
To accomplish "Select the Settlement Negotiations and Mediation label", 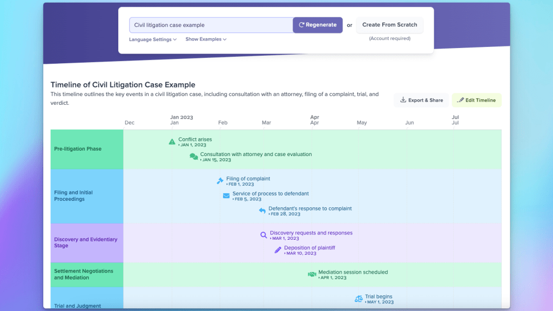I will [x=84, y=274].
